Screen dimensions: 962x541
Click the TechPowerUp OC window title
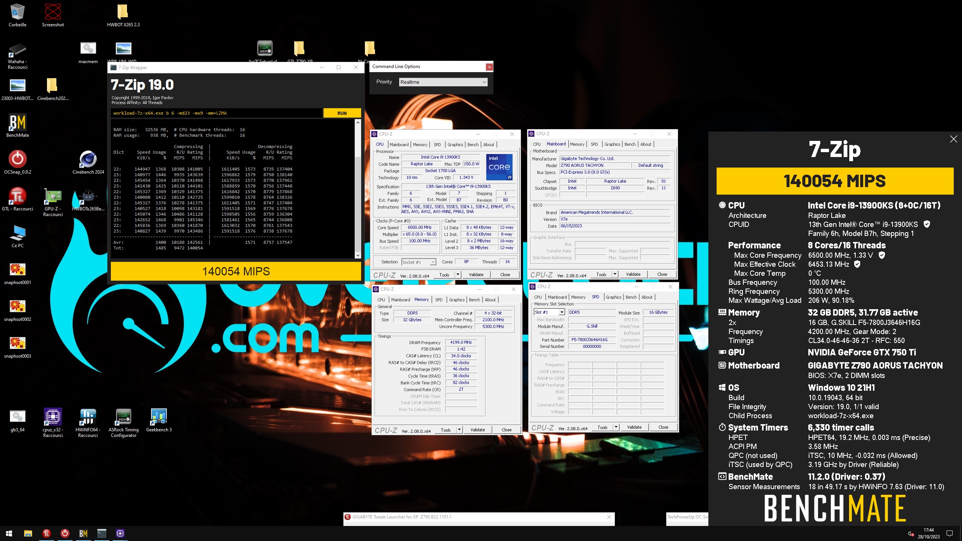click(687, 517)
